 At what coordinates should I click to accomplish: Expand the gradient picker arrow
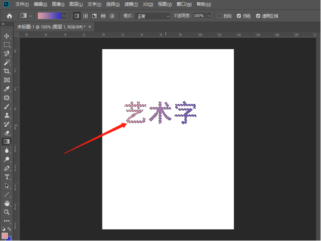point(64,16)
